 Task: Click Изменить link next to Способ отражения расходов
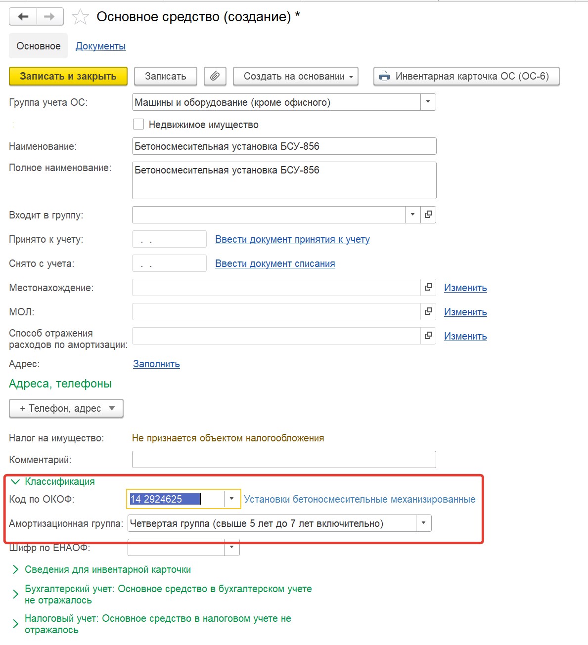pyautogui.click(x=465, y=336)
